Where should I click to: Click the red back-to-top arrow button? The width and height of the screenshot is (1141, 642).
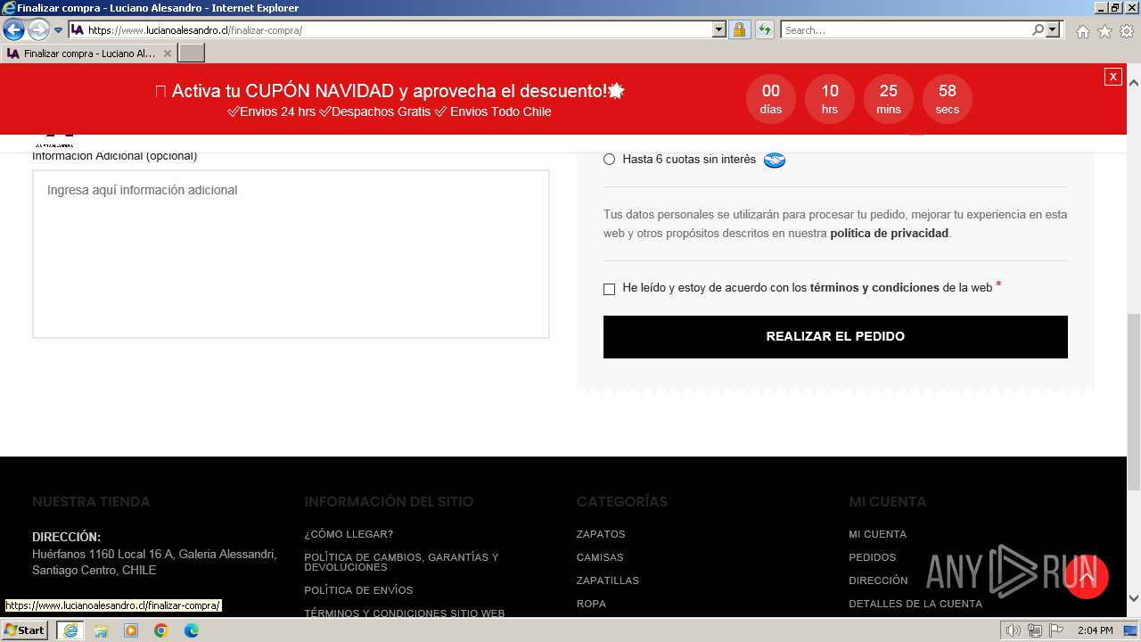point(1086,577)
